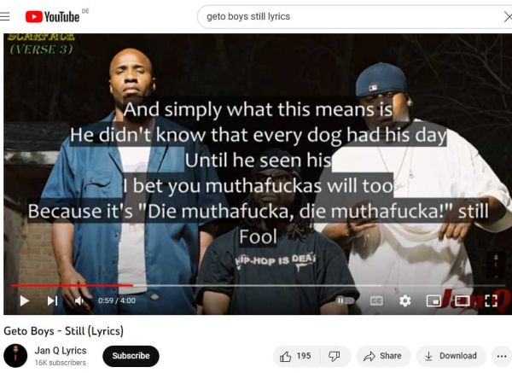The height and width of the screenshot is (373, 512).
Task: Play the video
Action: (x=25, y=300)
